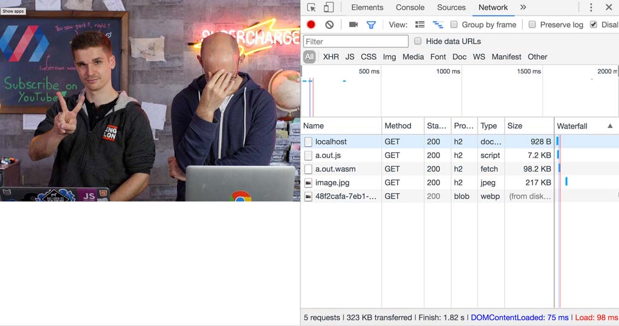
Task: Check the Preserve log checkbox
Action: pyautogui.click(x=533, y=25)
